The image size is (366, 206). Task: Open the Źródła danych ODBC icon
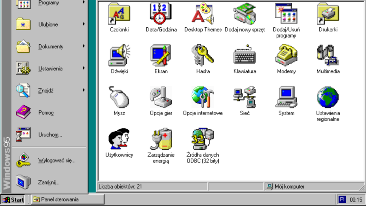click(203, 139)
